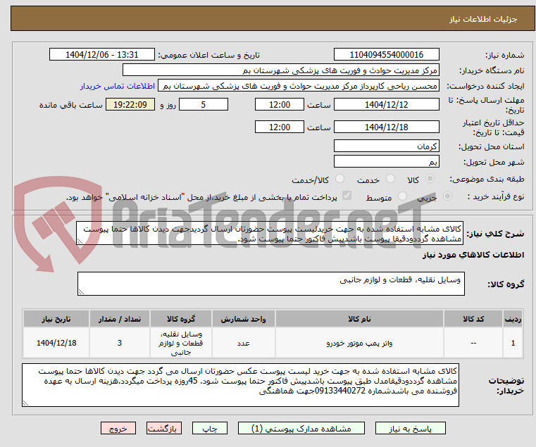Click the goods group cell in table row
This screenshot has height=447, width=536.
pyautogui.click(x=181, y=343)
